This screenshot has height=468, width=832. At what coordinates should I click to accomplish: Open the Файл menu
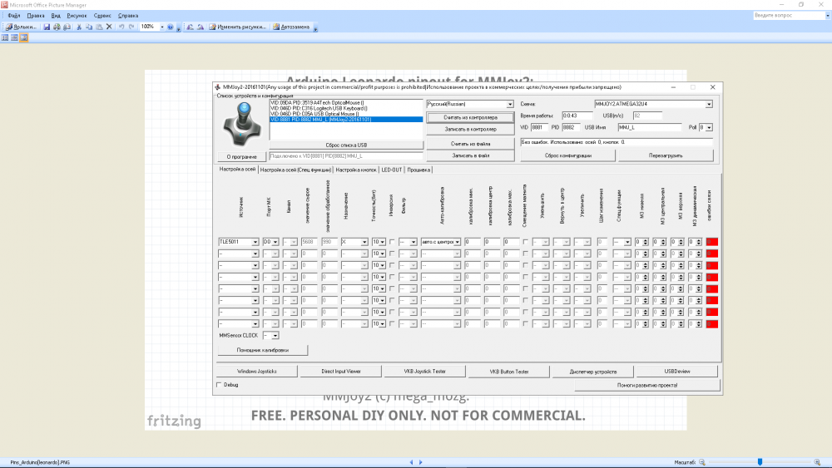[x=14, y=16]
